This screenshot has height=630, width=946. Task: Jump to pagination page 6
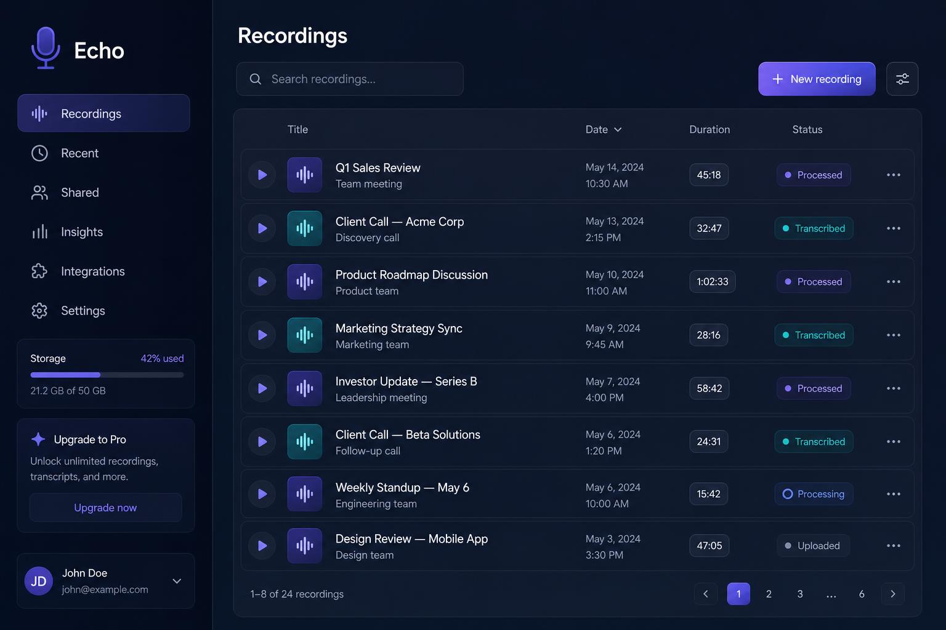[862, 594]
